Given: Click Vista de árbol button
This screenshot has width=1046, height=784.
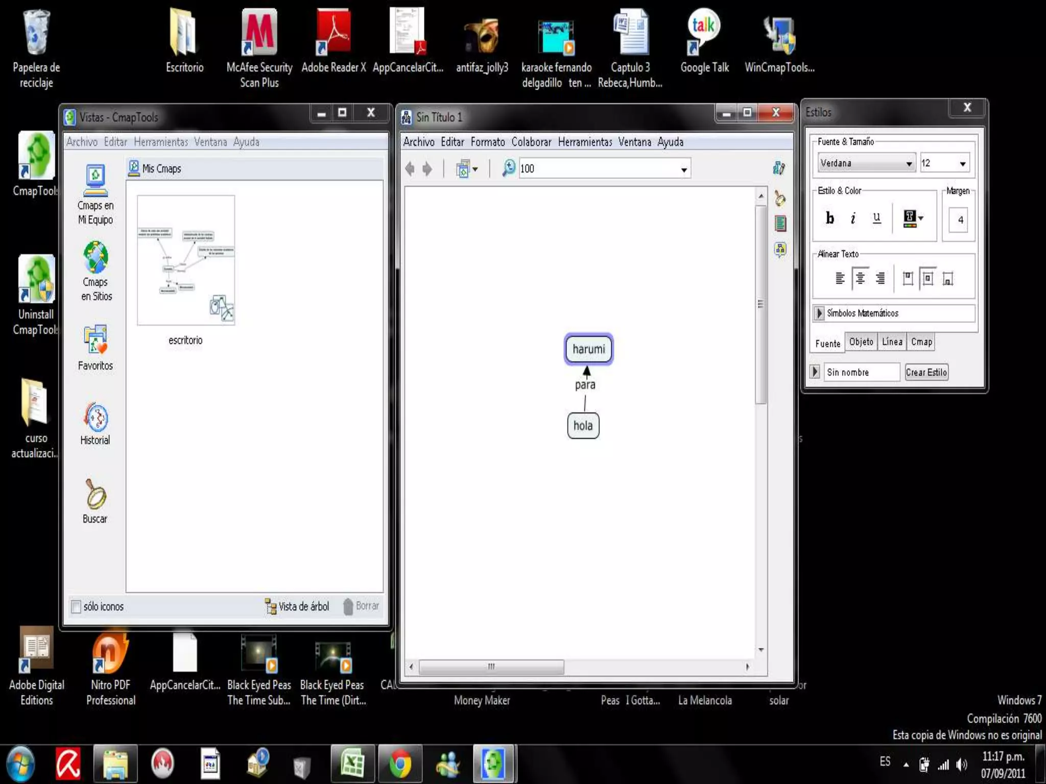Looking at the screenshot, I should [297, 606].
